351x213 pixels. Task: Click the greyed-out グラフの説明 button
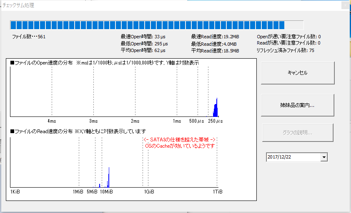click(298, 133)
